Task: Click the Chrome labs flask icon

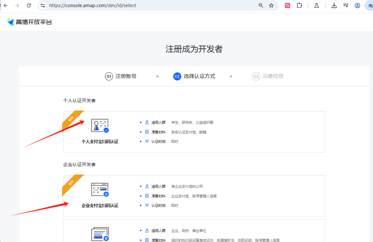Action: click(317, 5)
